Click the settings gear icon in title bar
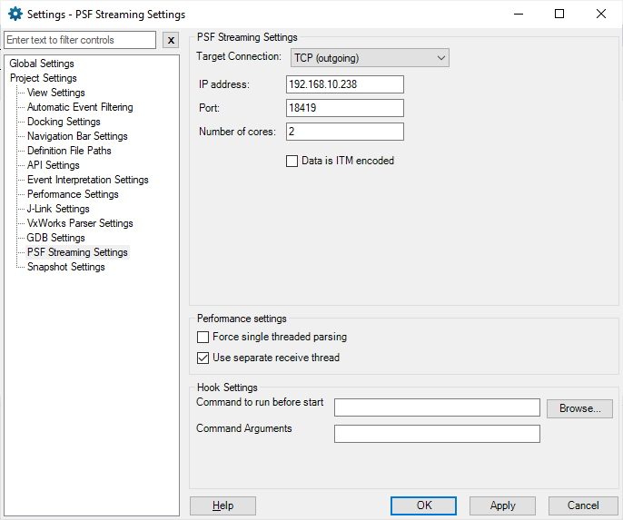This screenshot has height=520, width=623. pyautogui.click(x=15, y=15)
